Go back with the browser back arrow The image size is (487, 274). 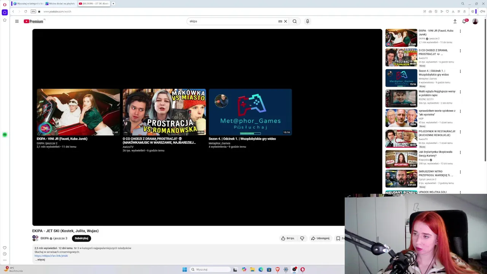coord(13,11)
